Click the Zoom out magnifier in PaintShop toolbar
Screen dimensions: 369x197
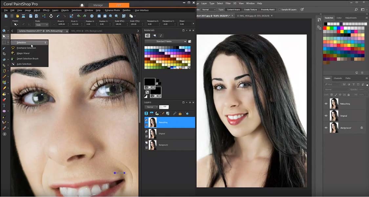pyautogui.click(x=111, y=16)
